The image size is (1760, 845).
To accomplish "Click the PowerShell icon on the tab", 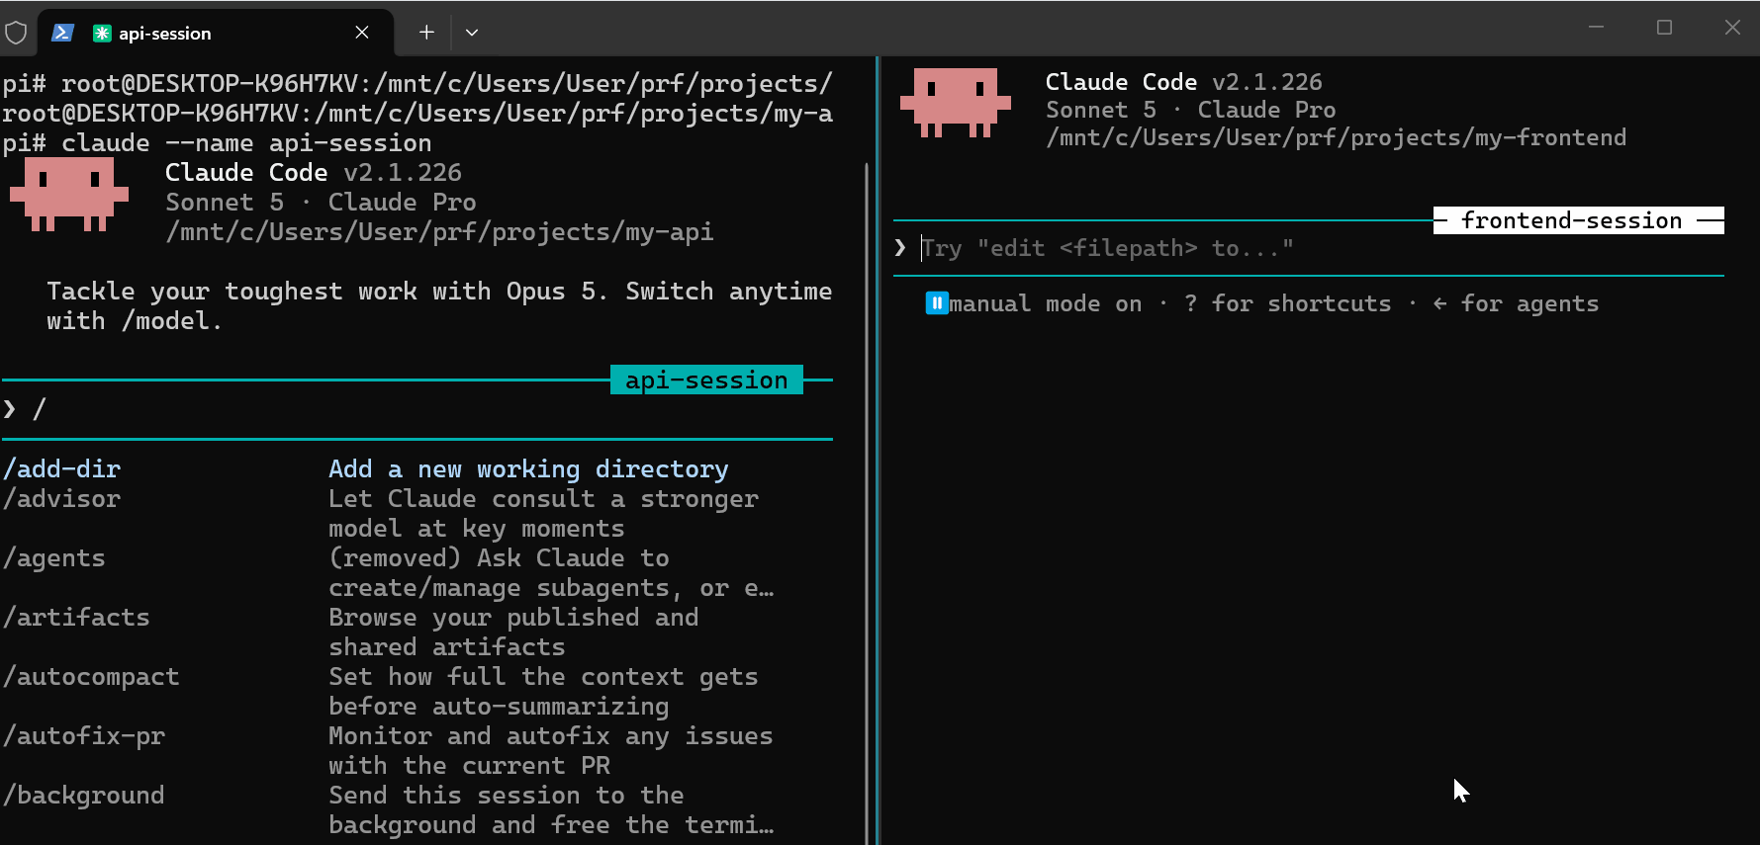I will click(62, 33).
